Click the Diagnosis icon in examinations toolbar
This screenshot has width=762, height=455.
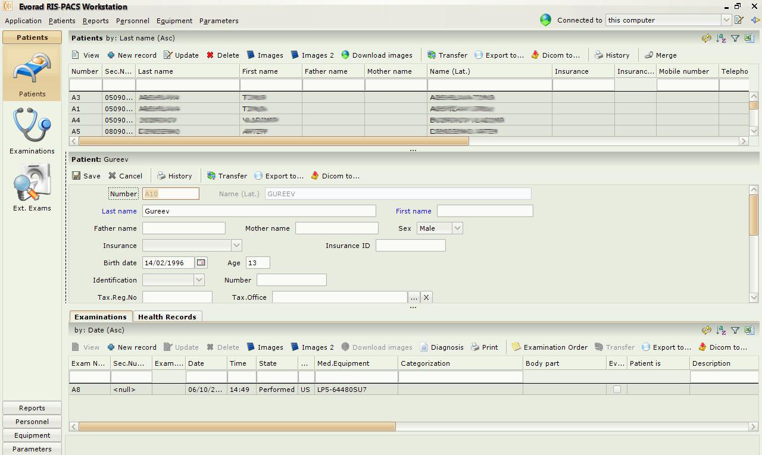(x=424, y=347)
